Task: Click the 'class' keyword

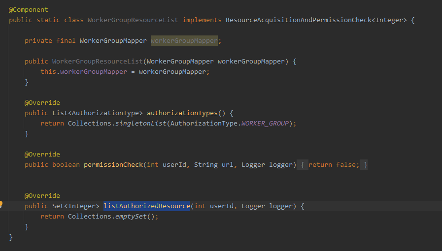Action: pos(74,20)
